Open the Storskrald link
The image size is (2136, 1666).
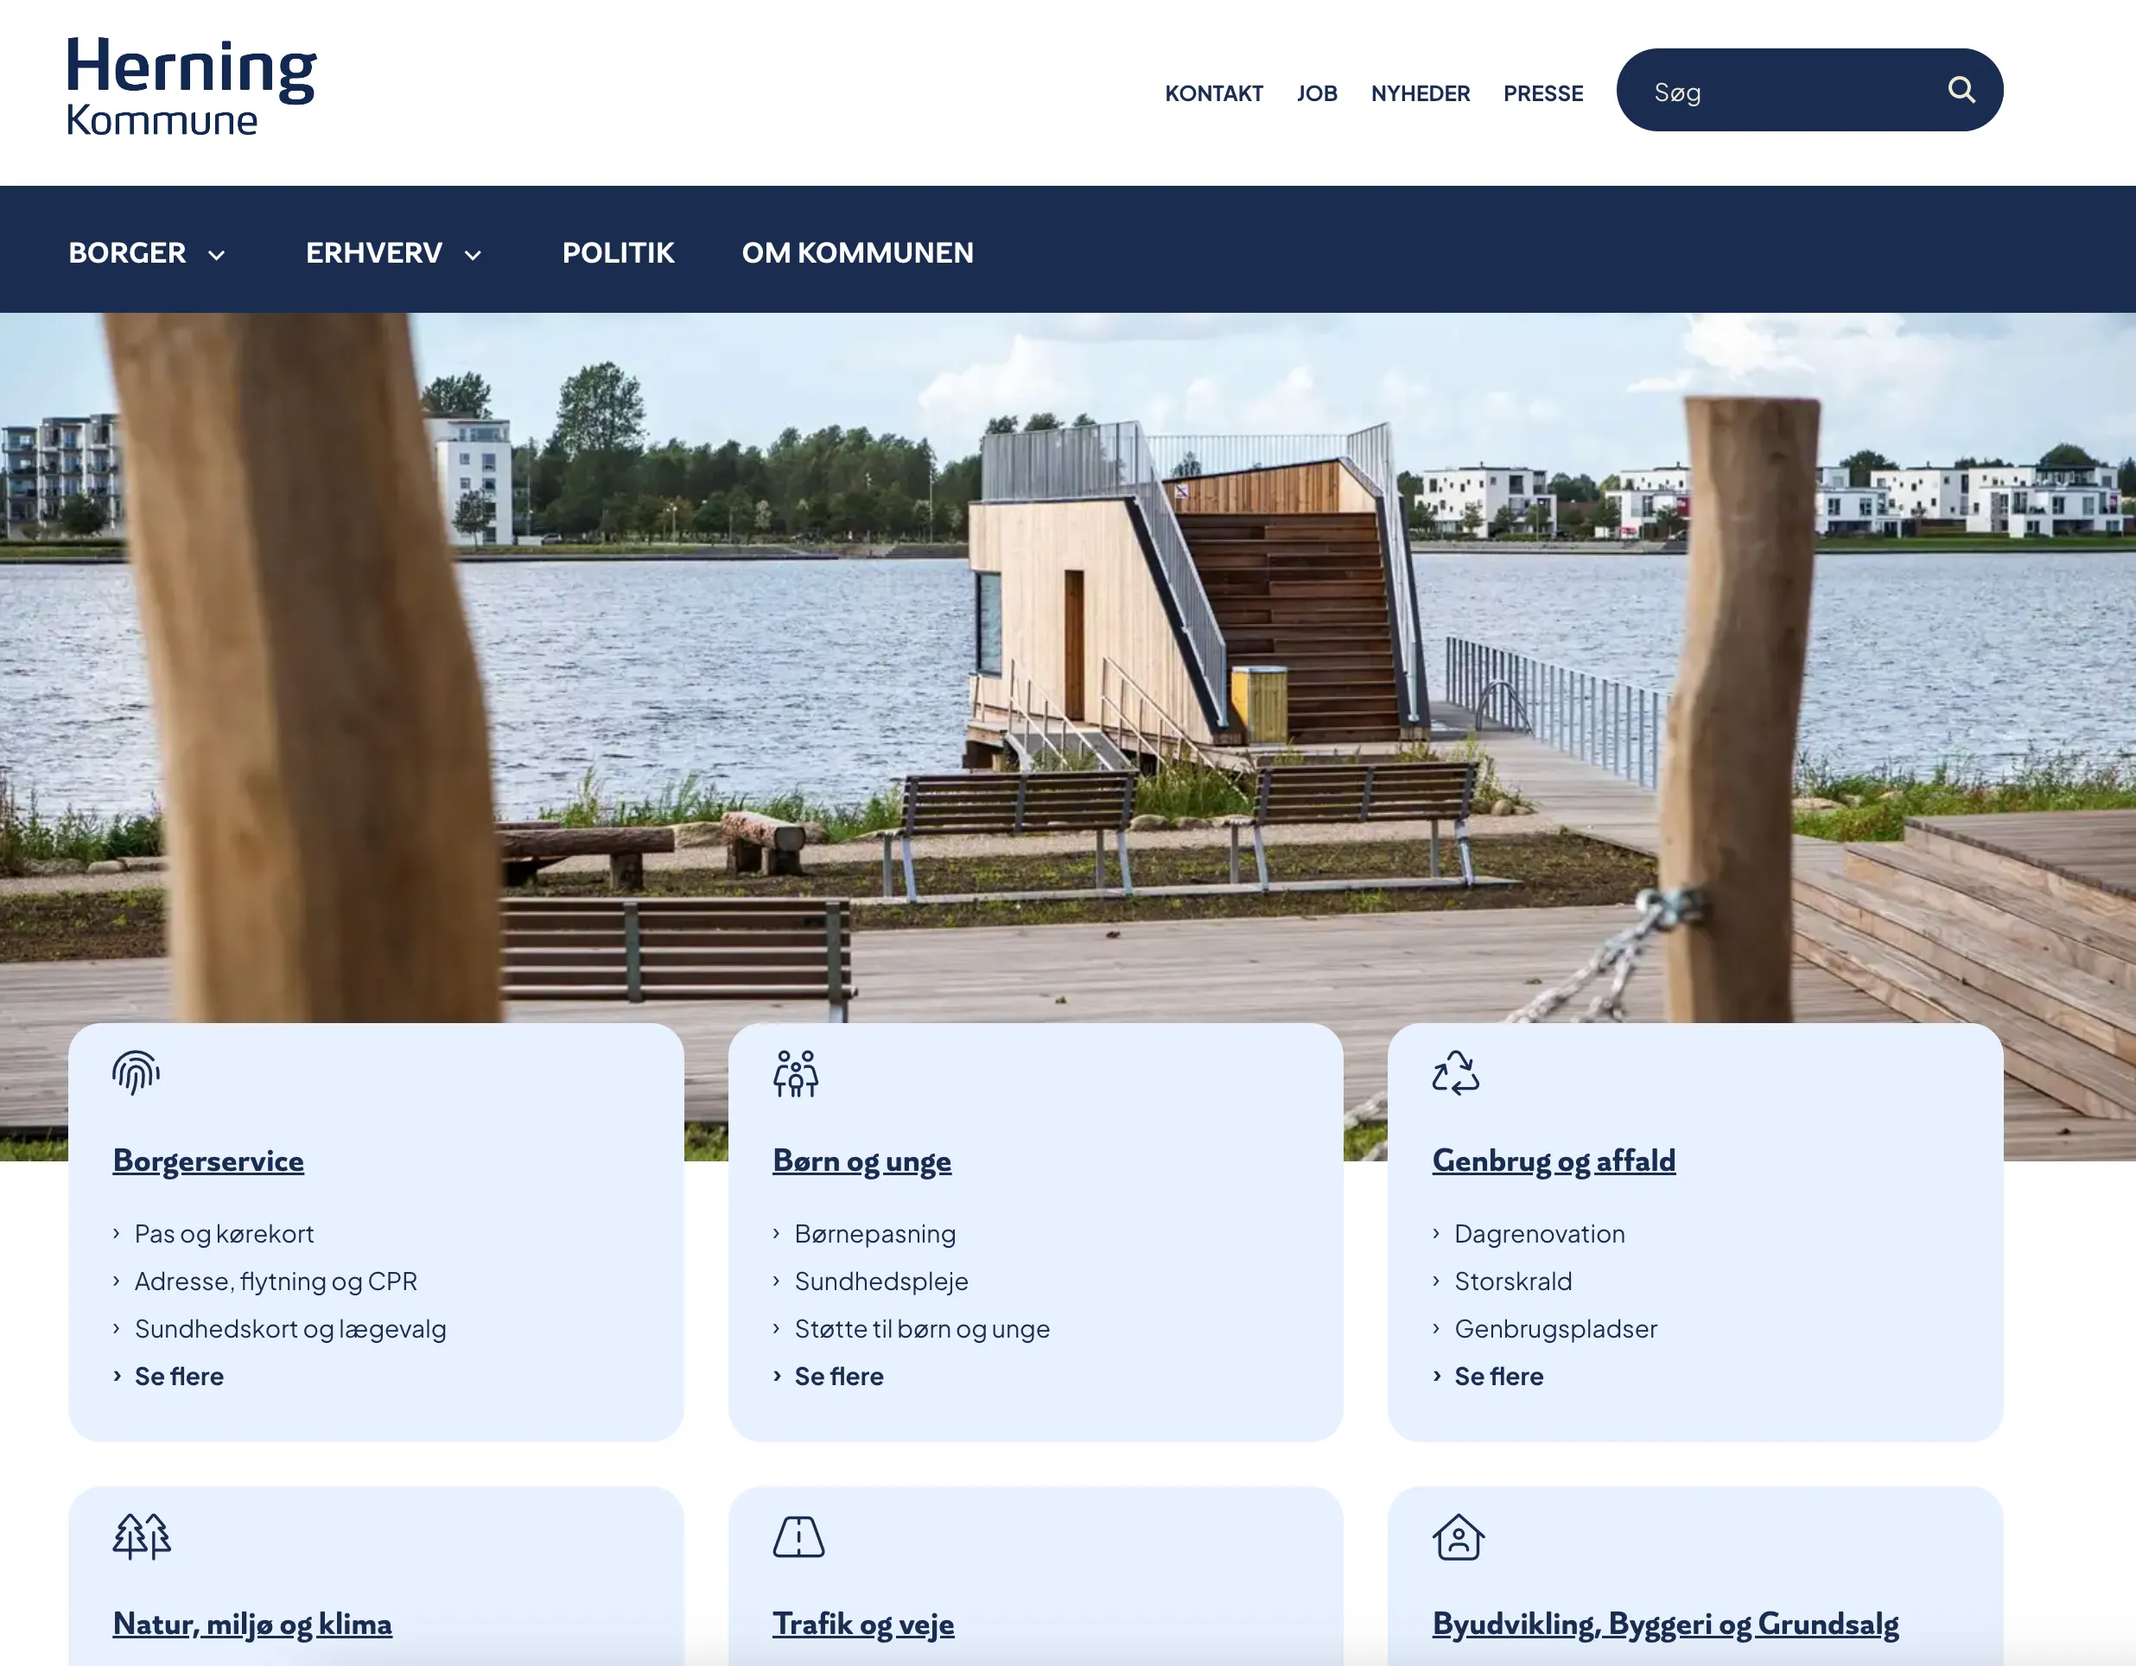[x=1513, y=1281]
